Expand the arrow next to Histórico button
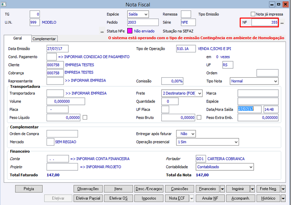Viewport: 291px width, 205px height. tap(283, 198)
